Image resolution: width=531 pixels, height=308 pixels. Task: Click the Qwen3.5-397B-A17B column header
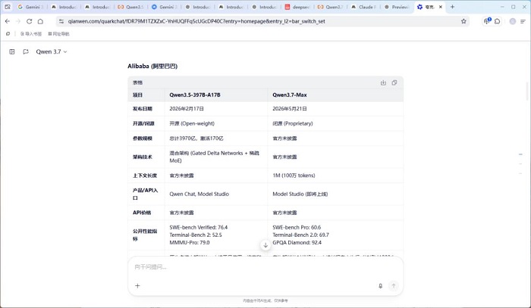click(195, 95)
